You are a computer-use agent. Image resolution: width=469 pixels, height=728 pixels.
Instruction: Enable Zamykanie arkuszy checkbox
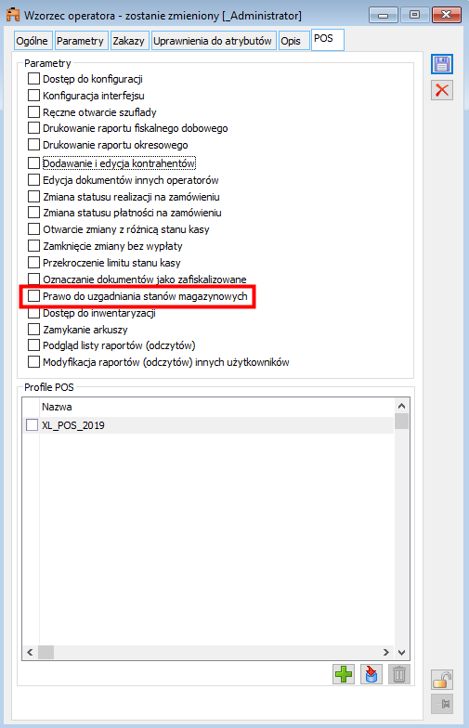pos(33,330)
